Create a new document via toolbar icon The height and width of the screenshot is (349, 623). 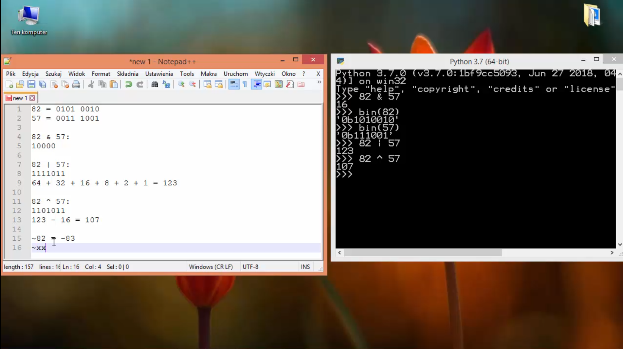[x=9, y=85]
